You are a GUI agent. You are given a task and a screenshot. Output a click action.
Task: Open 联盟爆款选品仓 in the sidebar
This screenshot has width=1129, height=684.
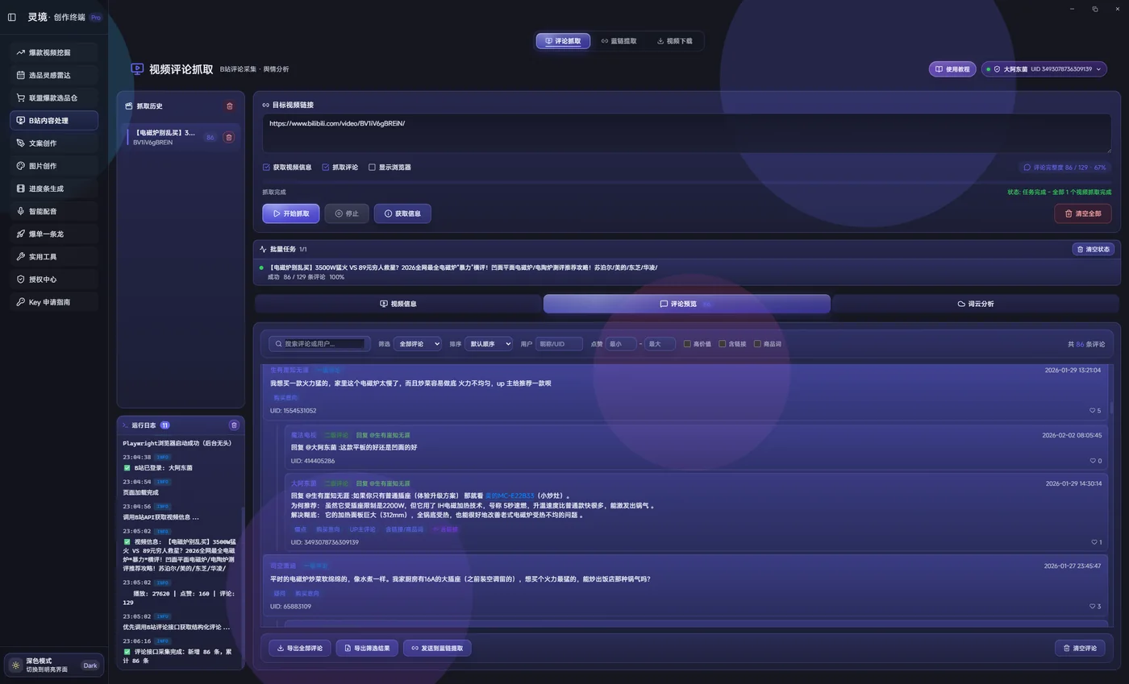(54, 97)
